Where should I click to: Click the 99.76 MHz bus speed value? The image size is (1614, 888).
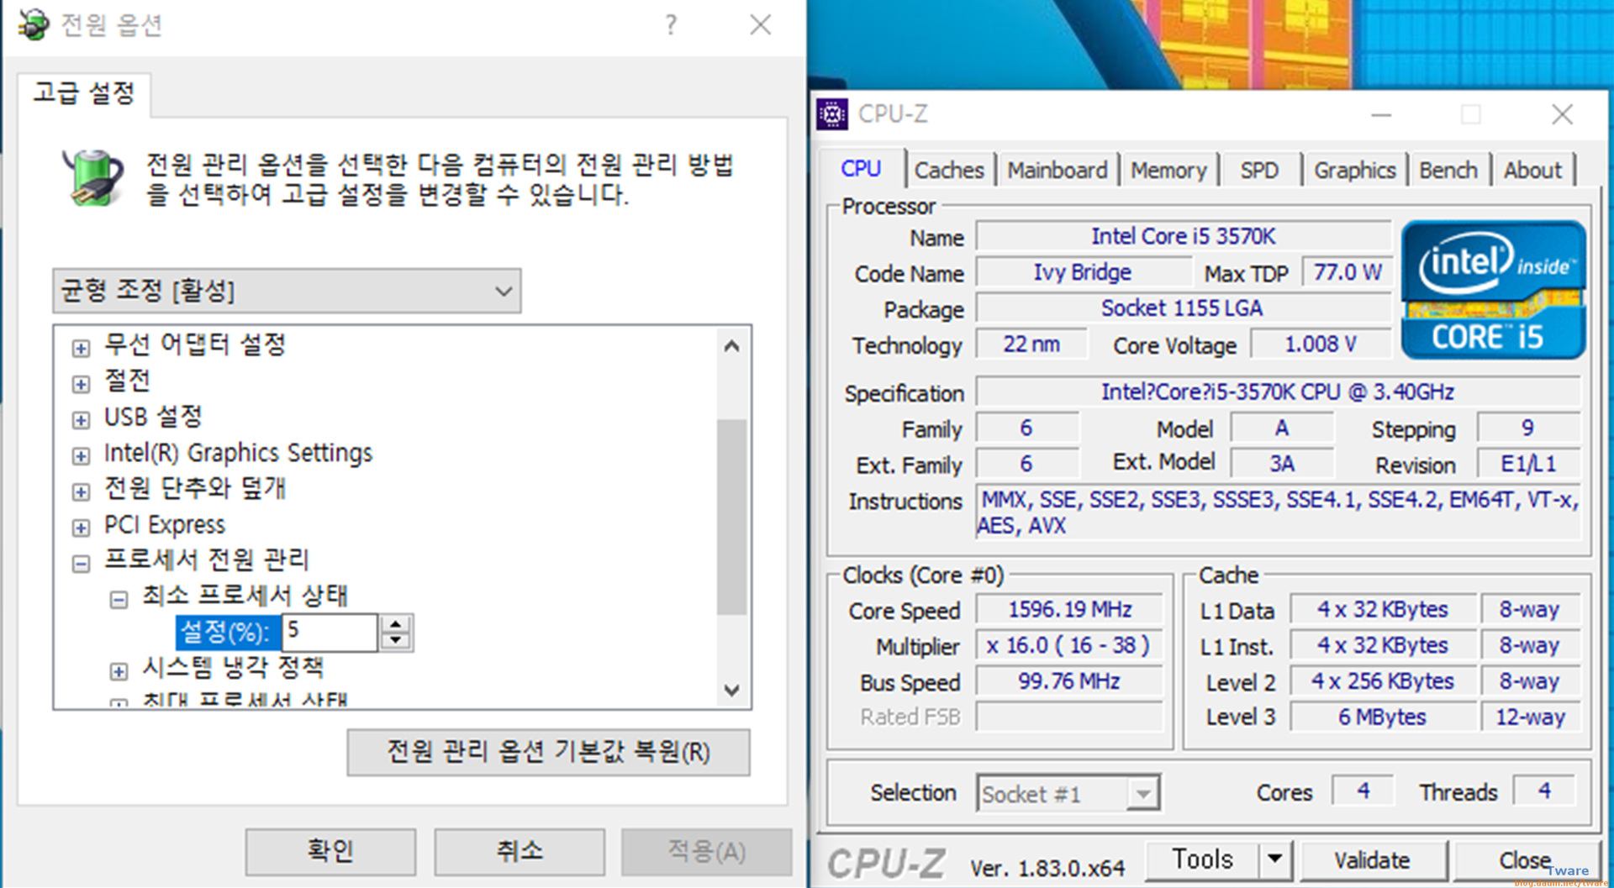pyautogui.click(x=1069, y=681)
